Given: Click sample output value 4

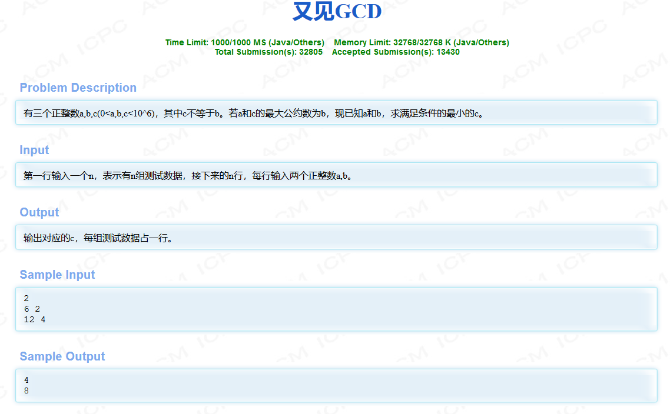Looking at the screenshot, I should [x=26, y=380].
